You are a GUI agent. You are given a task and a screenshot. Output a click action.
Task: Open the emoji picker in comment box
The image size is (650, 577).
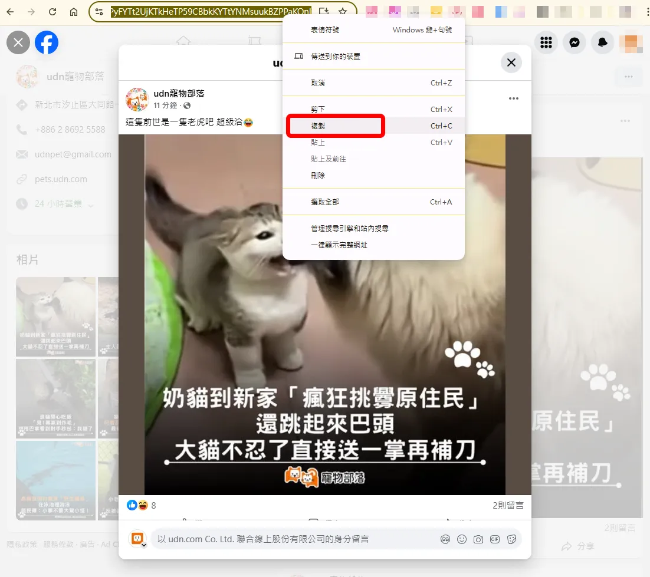tap(462, 539)
